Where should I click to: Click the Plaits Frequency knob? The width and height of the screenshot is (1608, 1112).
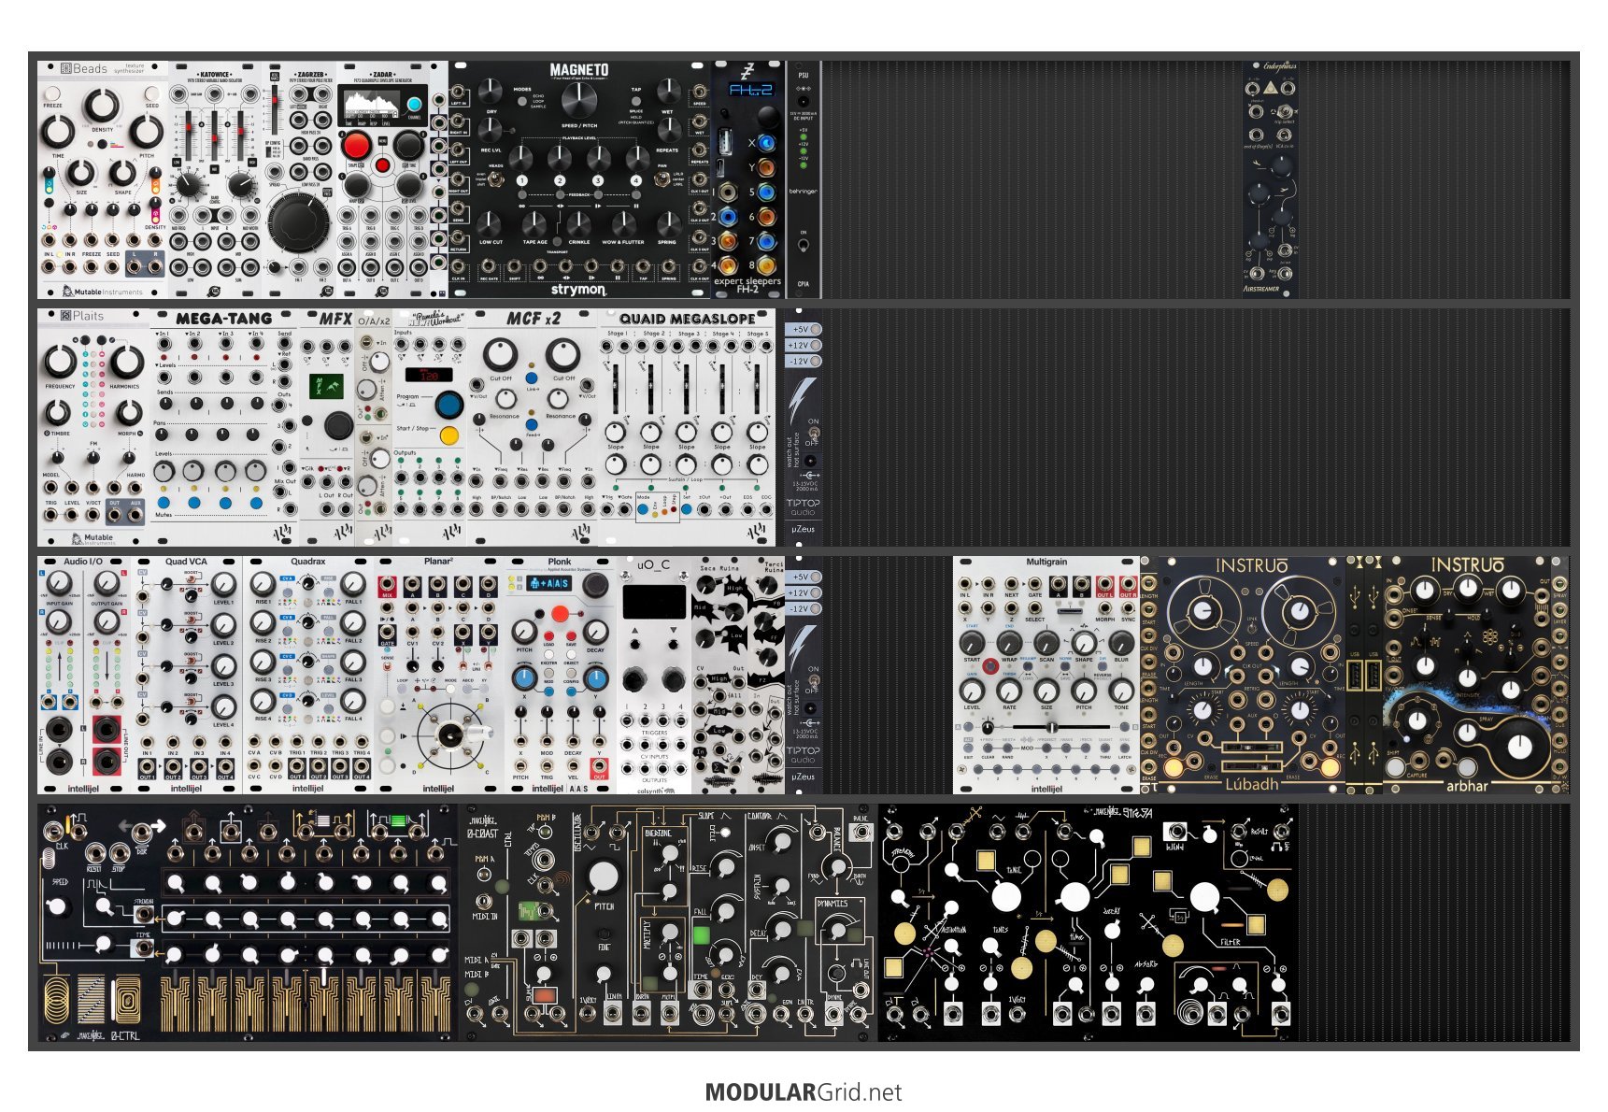click(x=60, y=361)
